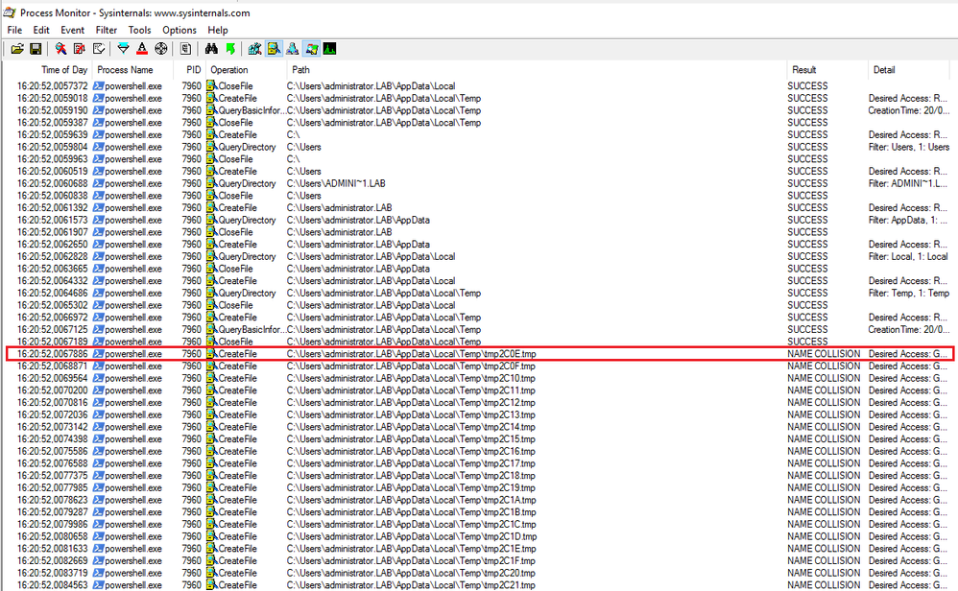Screen dimensions: 958x591
Task: Open the Edit menu
Action: [41, 30]
